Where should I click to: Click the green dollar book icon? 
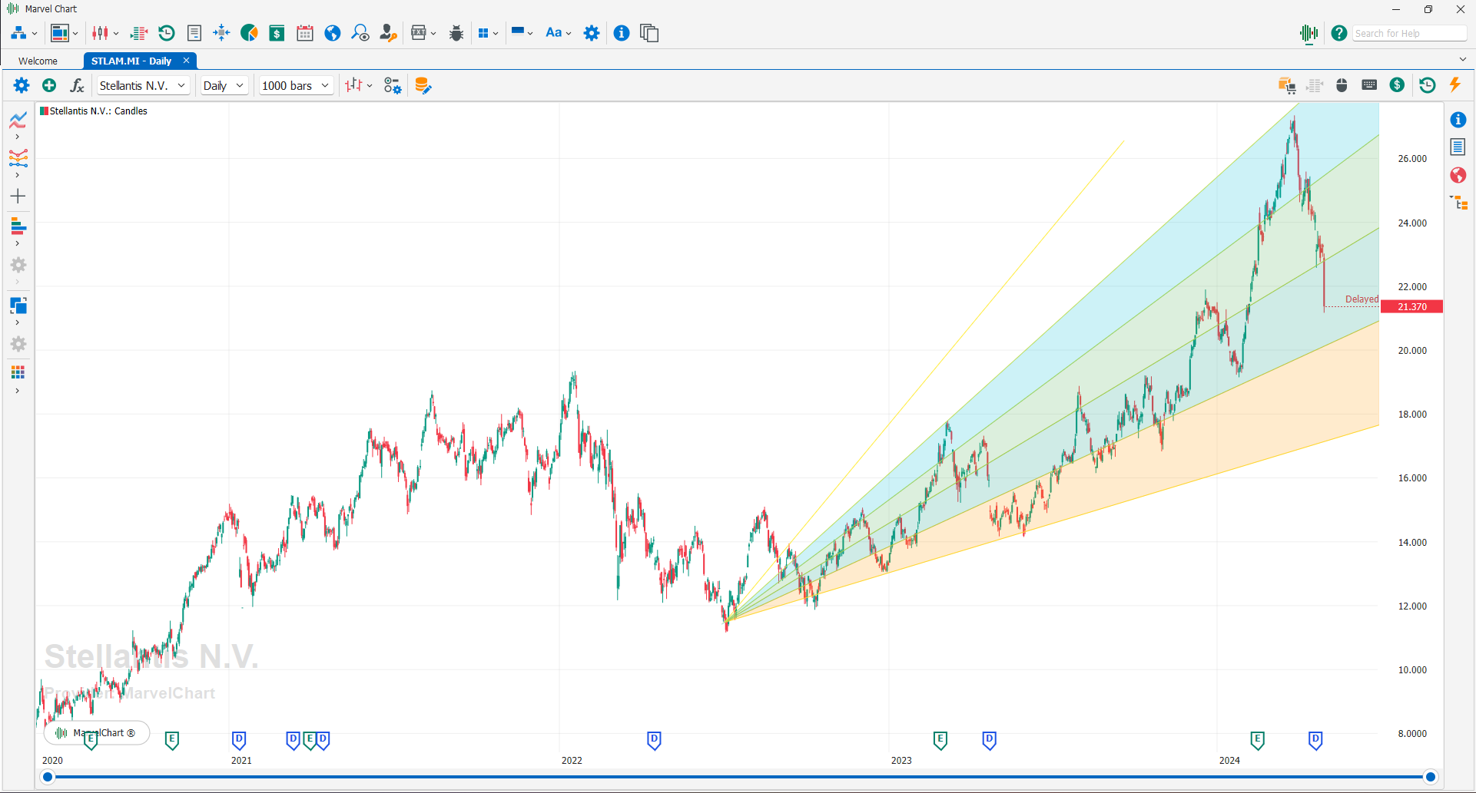[277, 33]
